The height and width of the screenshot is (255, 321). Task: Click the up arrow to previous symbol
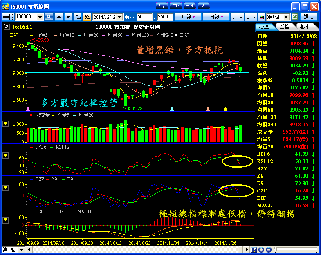(59, 17)
